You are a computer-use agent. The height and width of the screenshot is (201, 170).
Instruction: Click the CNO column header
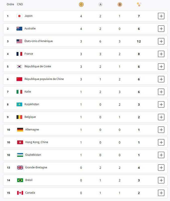tap(20, 4)
